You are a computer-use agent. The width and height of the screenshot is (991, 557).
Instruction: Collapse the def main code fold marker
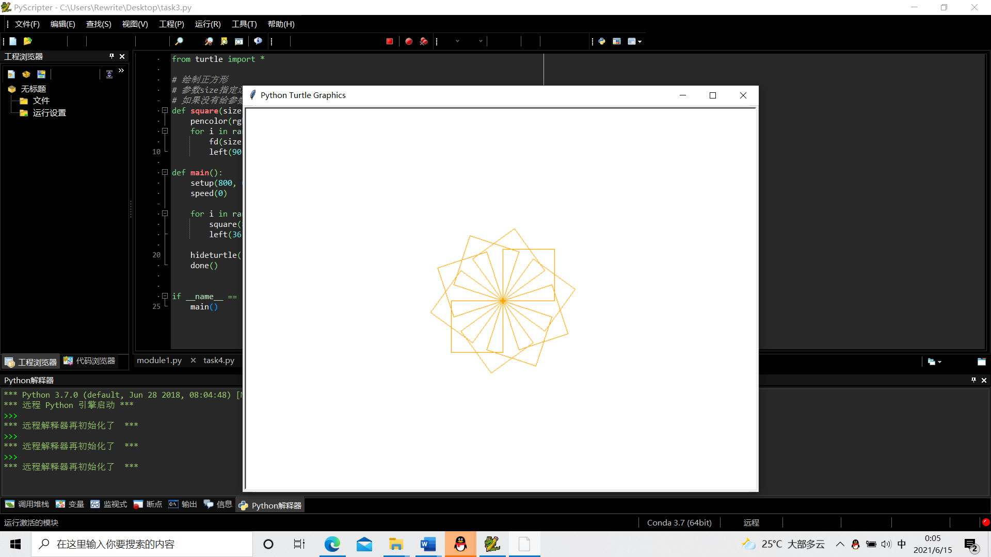(165, 172)
